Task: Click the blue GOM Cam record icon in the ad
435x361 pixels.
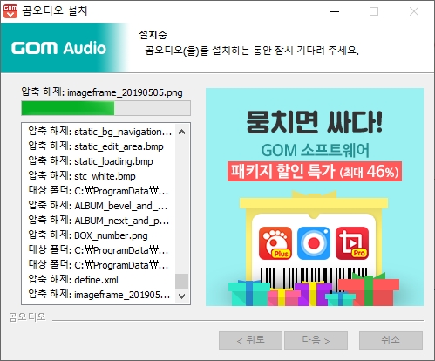Action: 314,243
